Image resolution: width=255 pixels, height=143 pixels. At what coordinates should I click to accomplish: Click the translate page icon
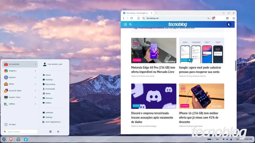coord(208,18)
